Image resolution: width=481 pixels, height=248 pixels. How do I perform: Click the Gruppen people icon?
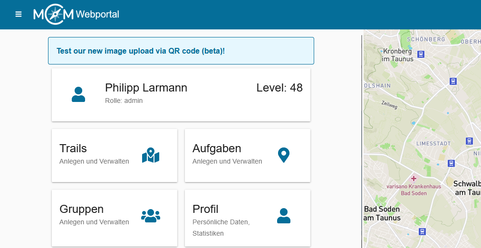tap(151, 216)
